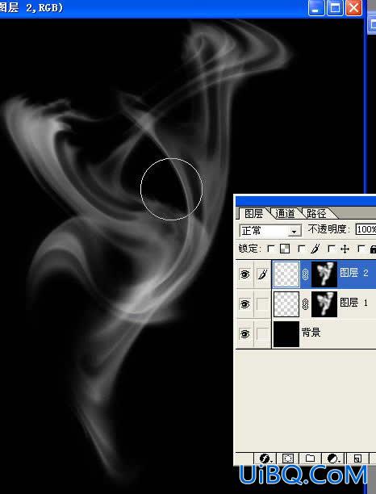Click the 不透明度 100% opacity field
This screenshot has width=376, height=494.
coord(366,229)
